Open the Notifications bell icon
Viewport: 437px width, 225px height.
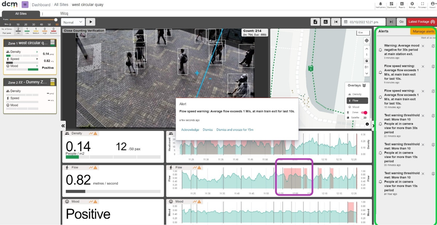point(380,4)
